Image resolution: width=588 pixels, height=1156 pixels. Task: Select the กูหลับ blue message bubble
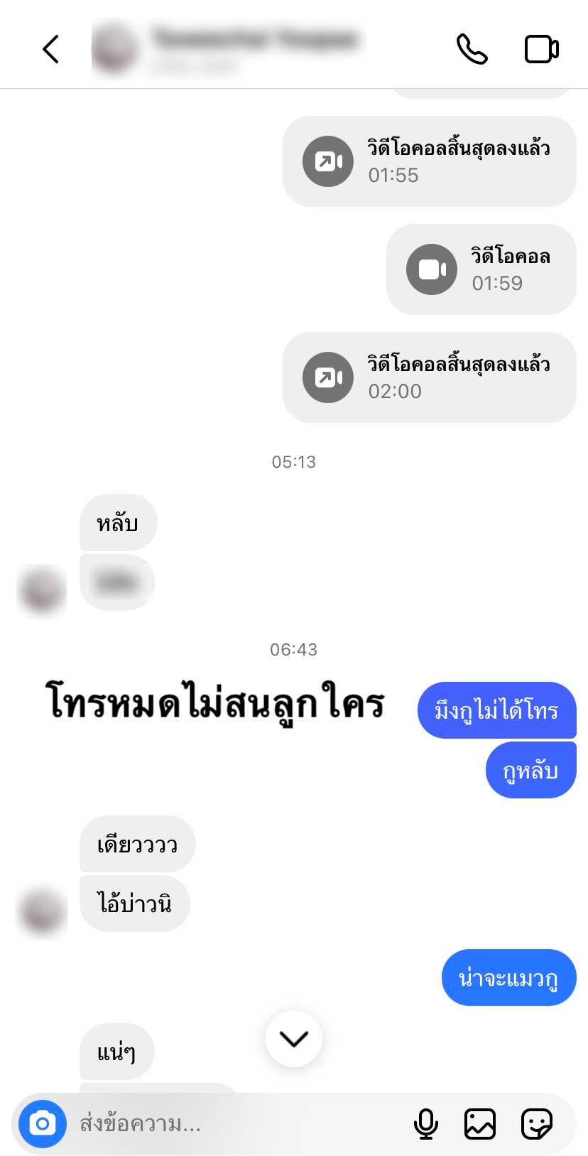point(531,770)
